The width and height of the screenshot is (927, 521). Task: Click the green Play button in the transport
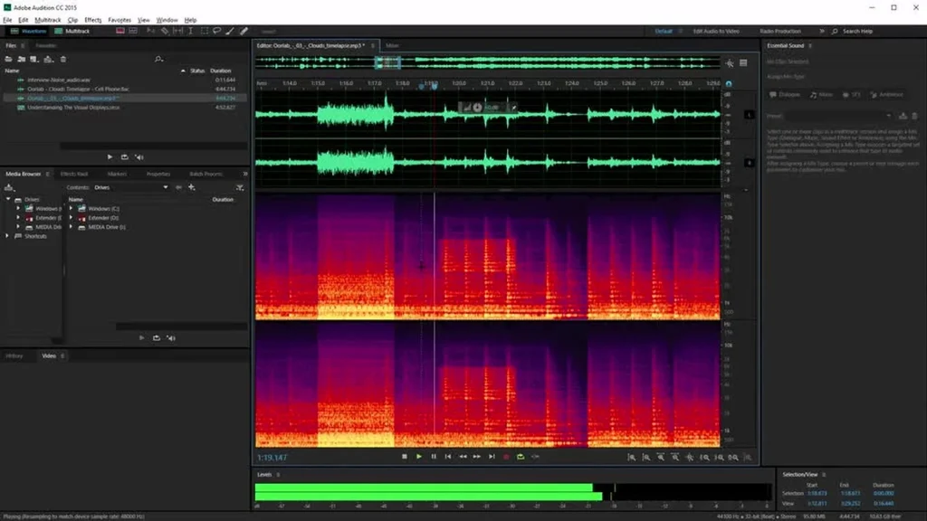418,457
